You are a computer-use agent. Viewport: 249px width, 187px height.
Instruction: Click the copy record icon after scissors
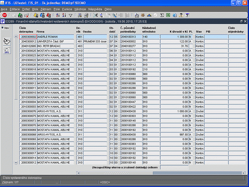tap(102, 15)
